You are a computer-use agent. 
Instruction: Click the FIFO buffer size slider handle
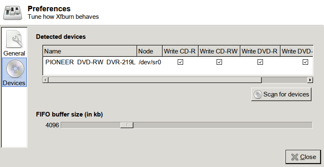point(127,125)
